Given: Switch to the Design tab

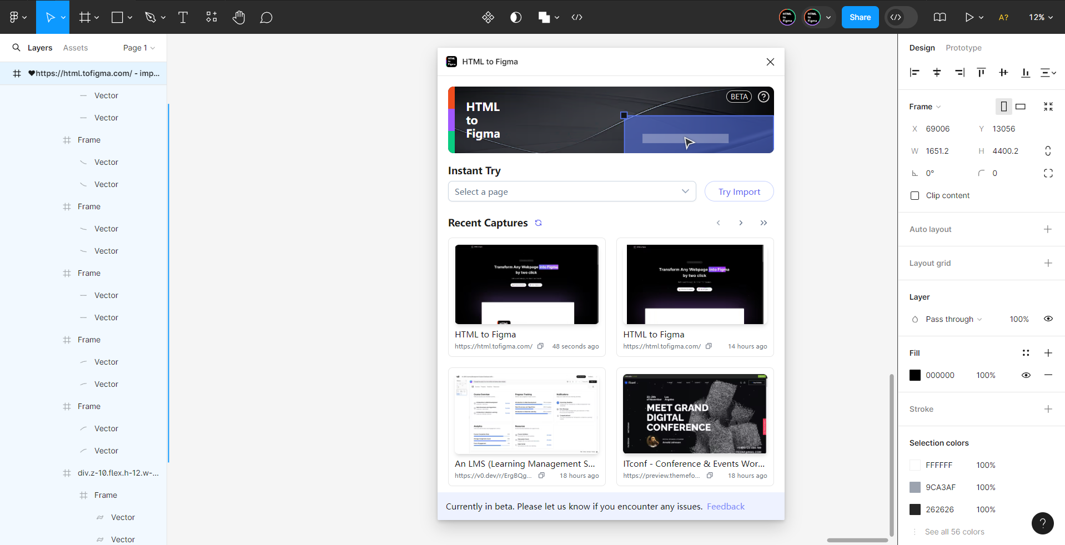Looking at the screenshot, I should 922,48.
